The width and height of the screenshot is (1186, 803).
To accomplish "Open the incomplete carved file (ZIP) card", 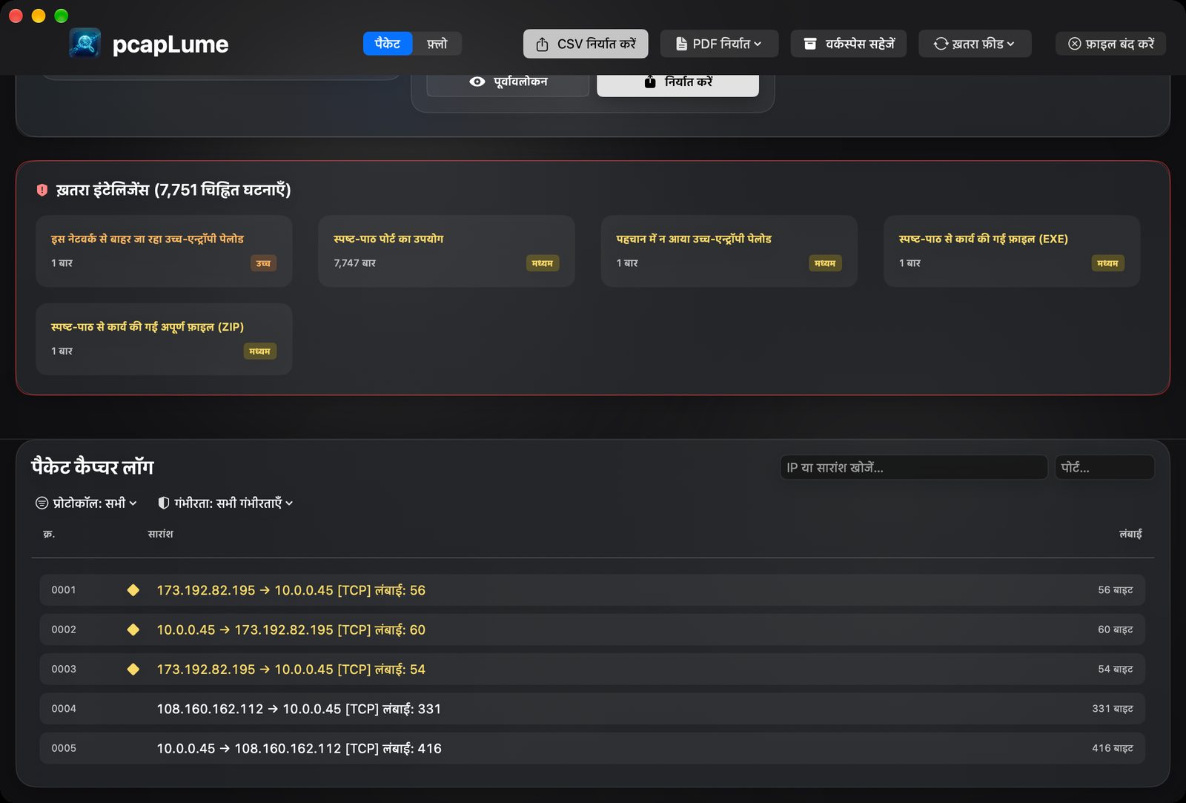I will coord(164,339).
